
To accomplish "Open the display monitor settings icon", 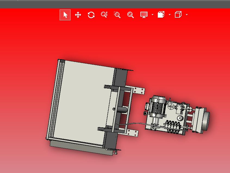I will pyautogui.click(x=144, y=15).
